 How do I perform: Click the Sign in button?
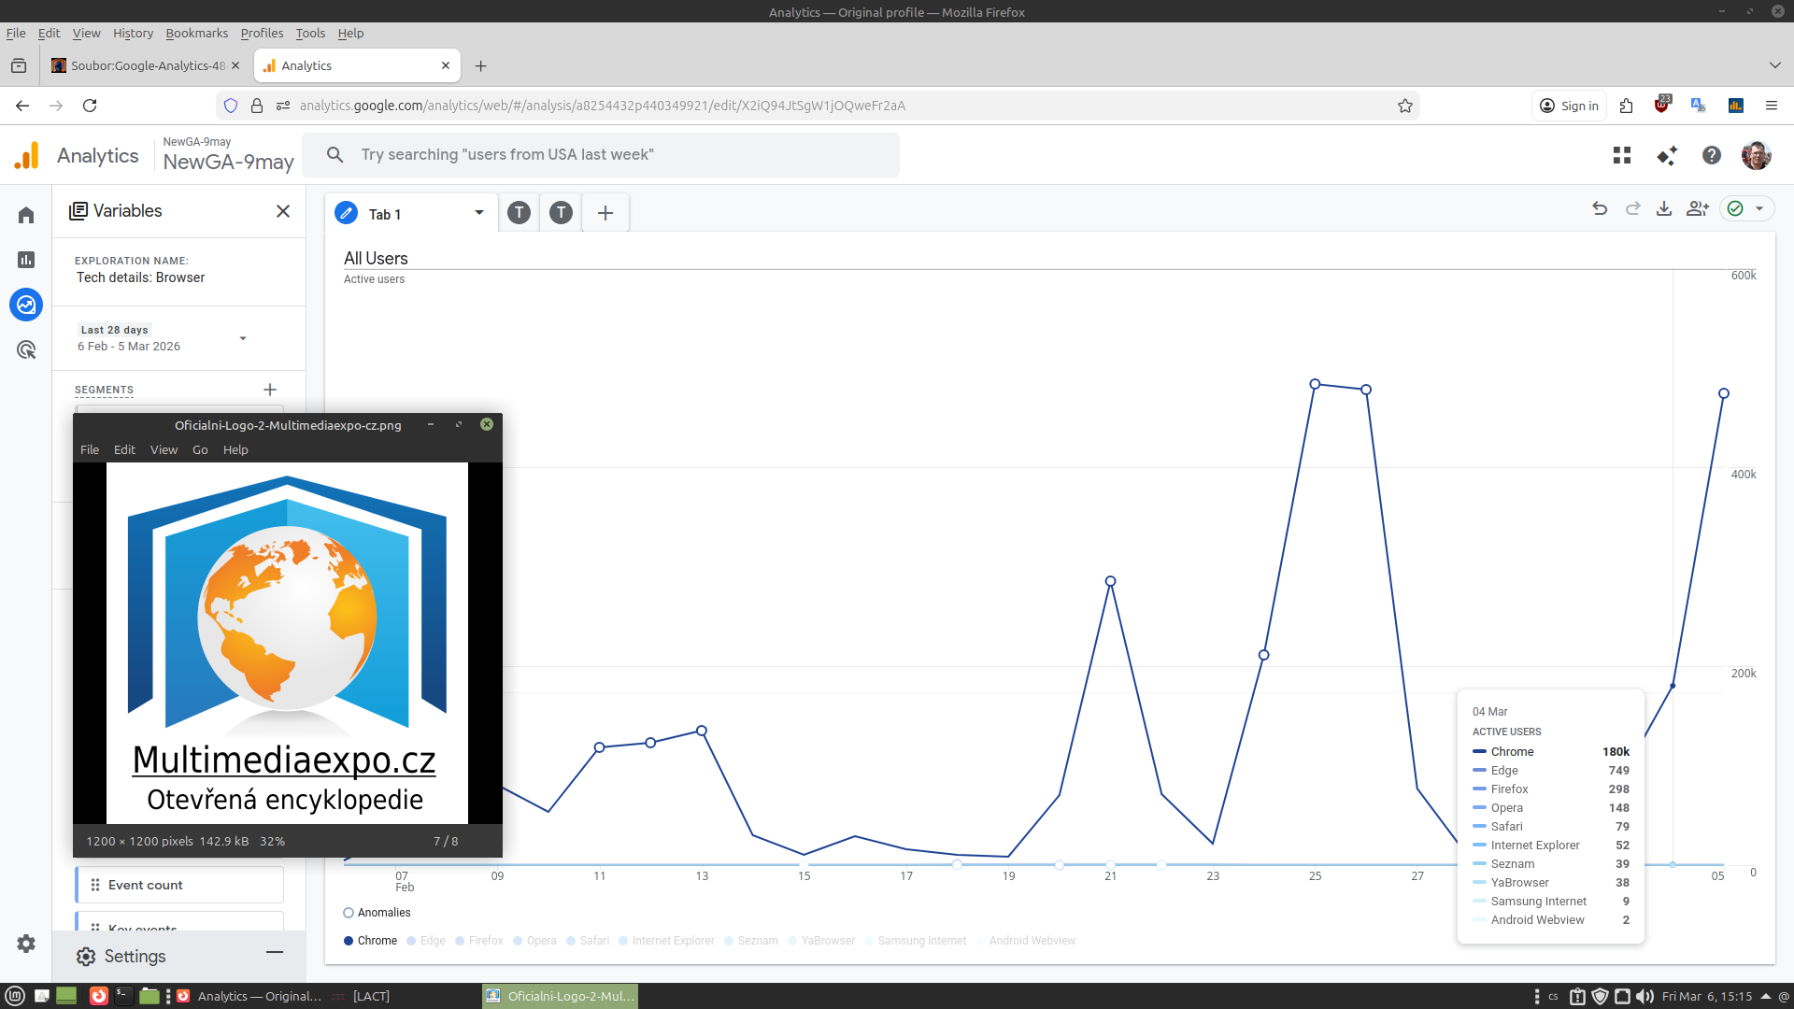[1569, 106]
